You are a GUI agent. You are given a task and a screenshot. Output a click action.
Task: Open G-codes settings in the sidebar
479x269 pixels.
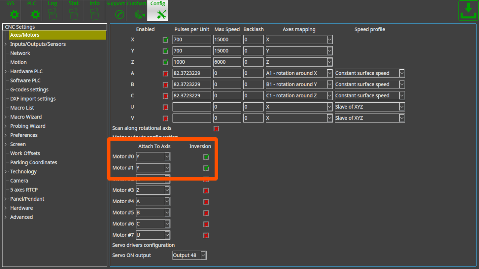[29, 90]
